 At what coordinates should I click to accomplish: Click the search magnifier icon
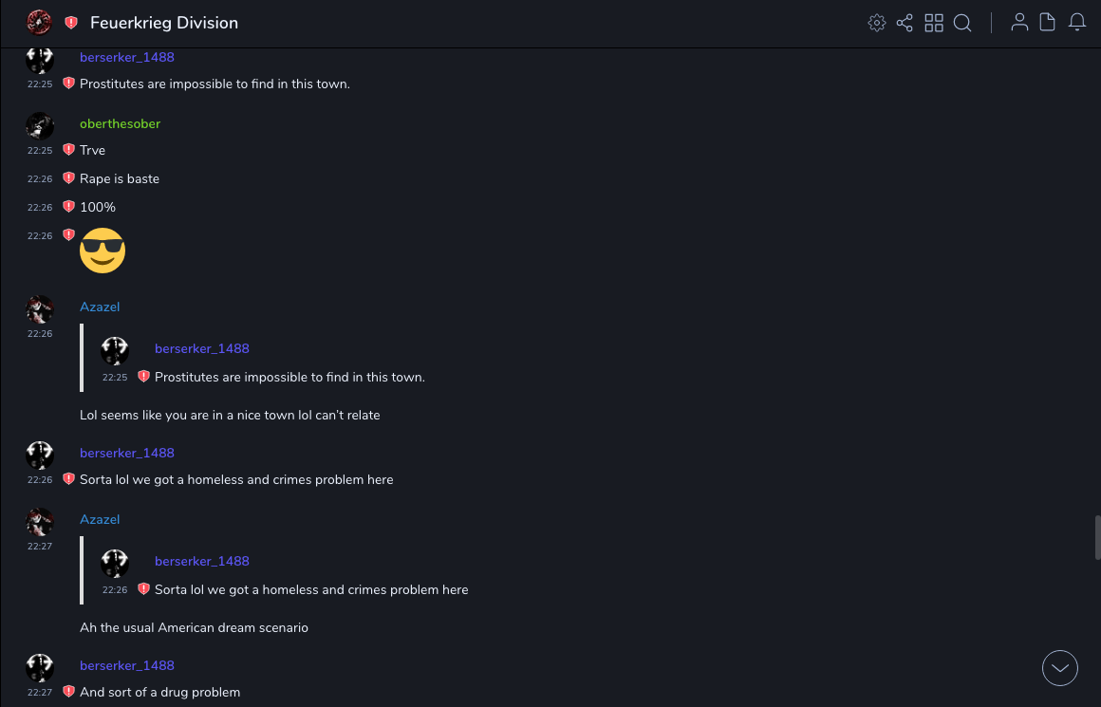962,23
